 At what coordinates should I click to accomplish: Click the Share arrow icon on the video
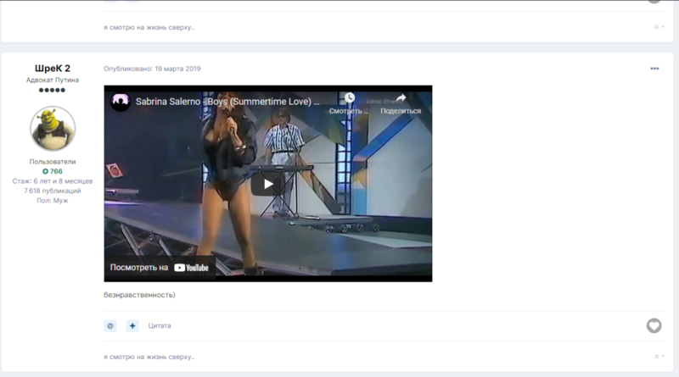tap(401, 98)
